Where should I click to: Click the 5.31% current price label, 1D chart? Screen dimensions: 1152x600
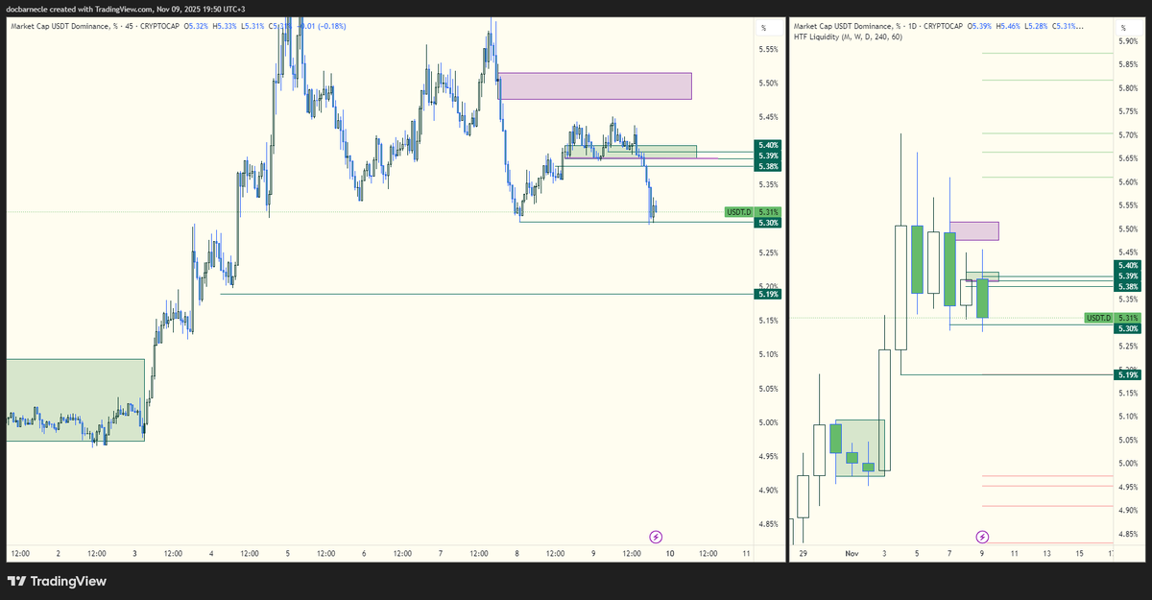point(1126,318)
